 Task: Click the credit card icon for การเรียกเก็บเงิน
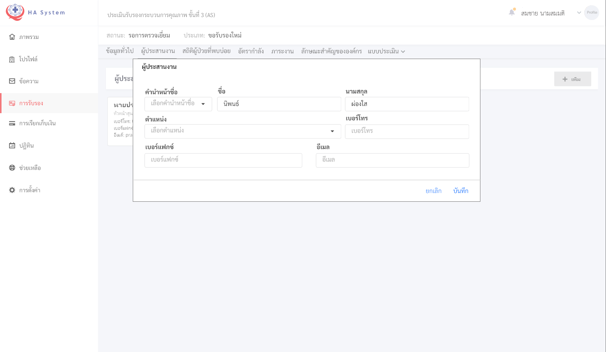(x=12, y=123)
